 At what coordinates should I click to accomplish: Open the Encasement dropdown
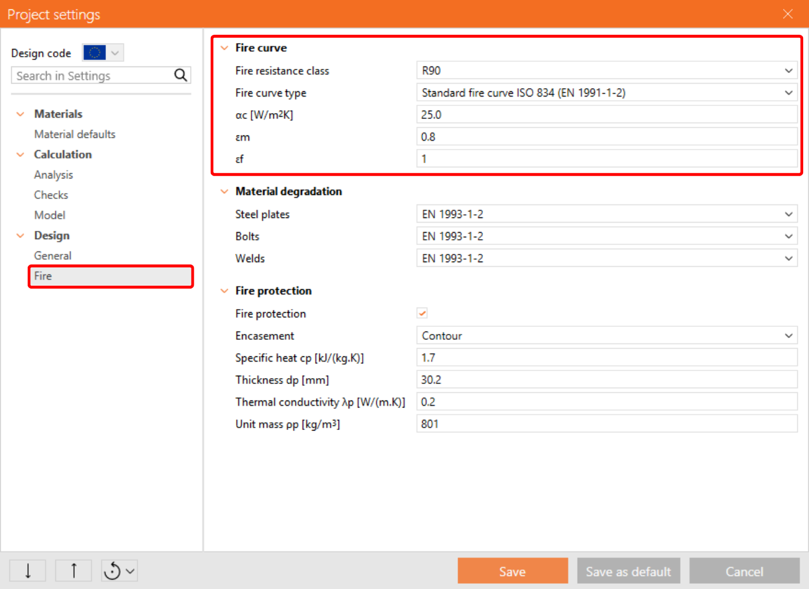click(606, 336)
